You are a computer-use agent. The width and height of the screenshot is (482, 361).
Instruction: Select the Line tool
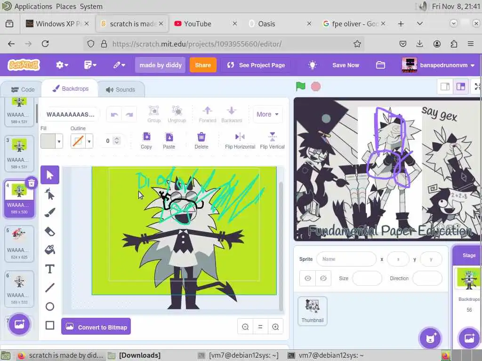(x=50, y=288)
